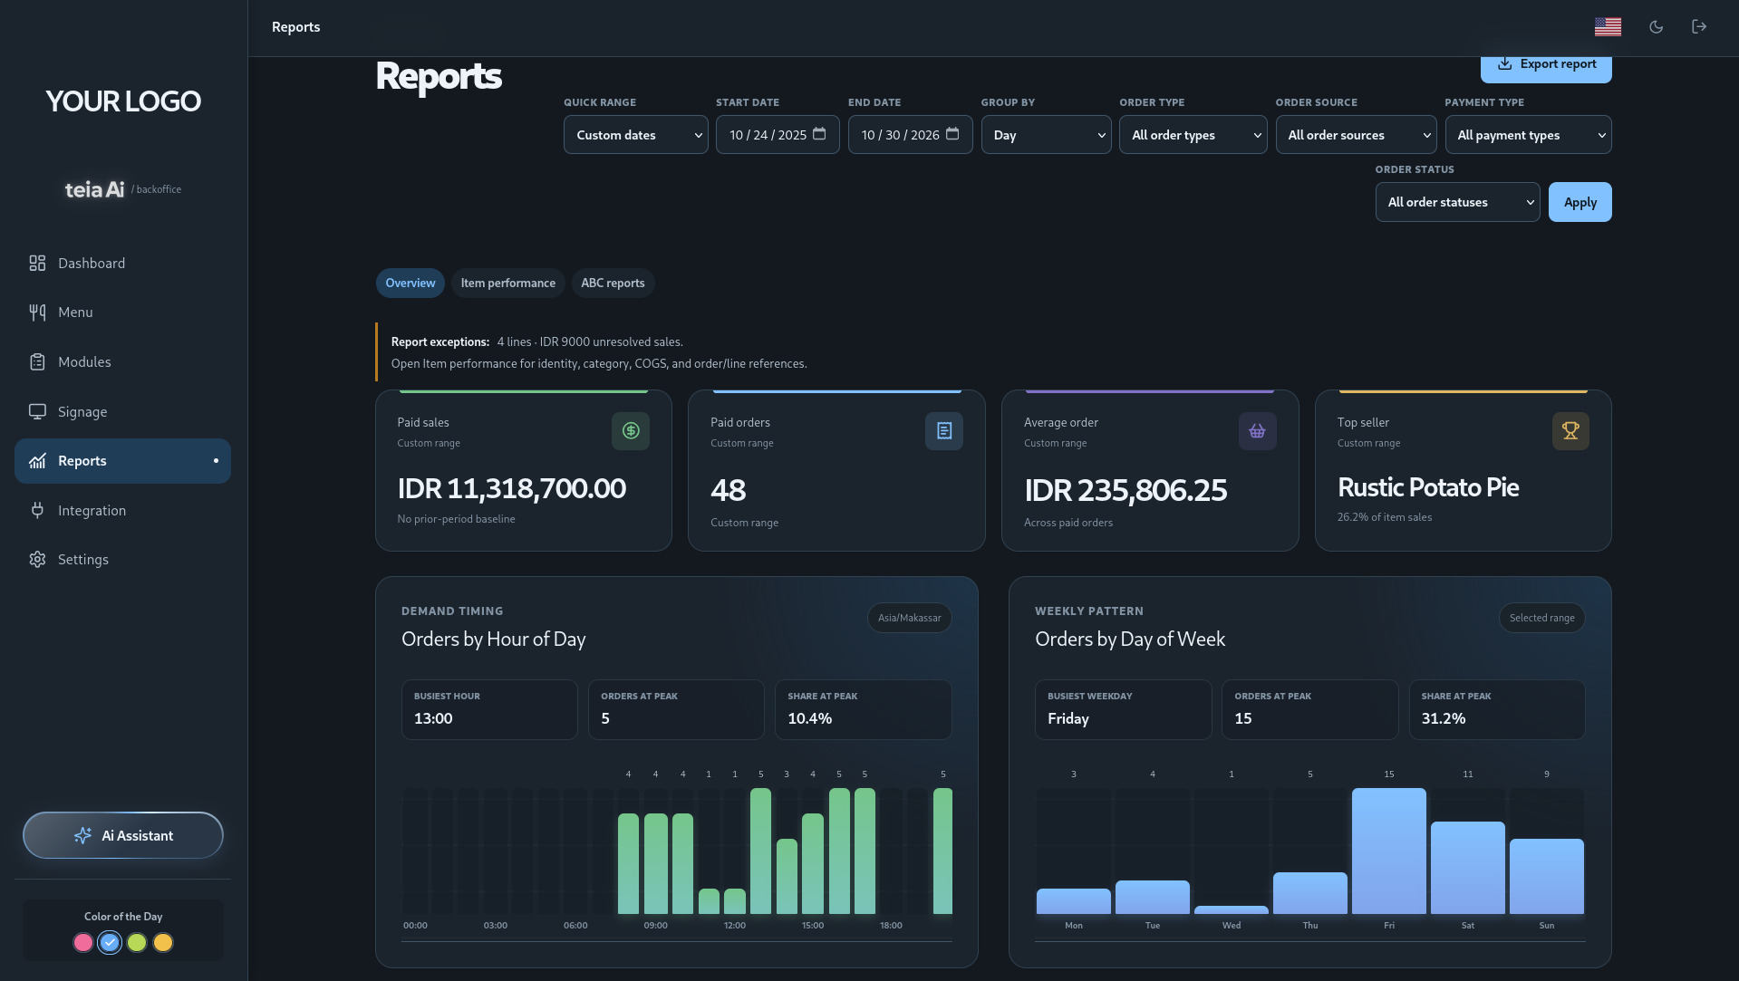The image size is (1739, 981).
Task: Click the Reports chart icon in sidebar
Action: [x=37, y=461]
